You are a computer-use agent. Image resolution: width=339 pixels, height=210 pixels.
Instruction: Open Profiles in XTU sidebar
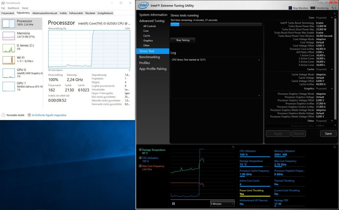pyautogui.click(x=144, y=63)
